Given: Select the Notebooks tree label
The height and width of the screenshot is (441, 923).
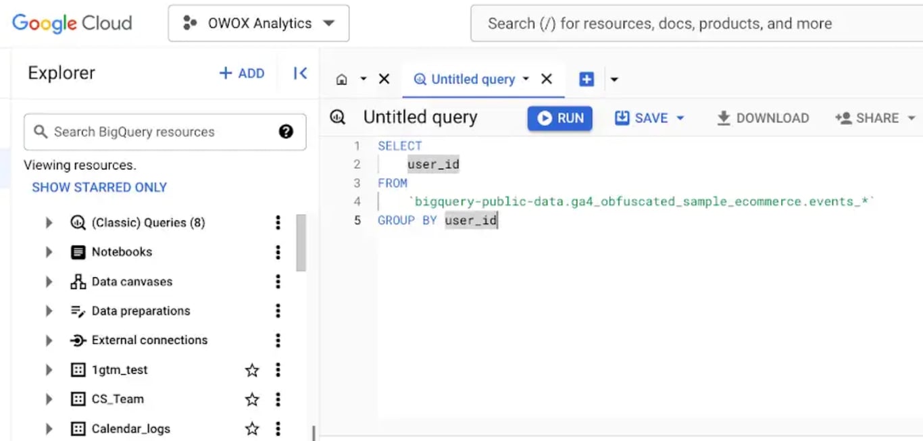Looking at the screenshot, I should point(122,252).
